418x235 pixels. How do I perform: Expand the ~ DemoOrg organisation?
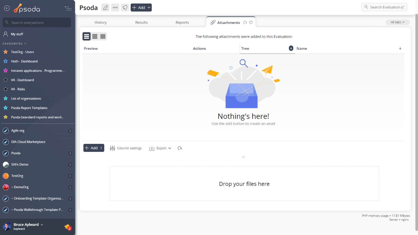point(70,187)
